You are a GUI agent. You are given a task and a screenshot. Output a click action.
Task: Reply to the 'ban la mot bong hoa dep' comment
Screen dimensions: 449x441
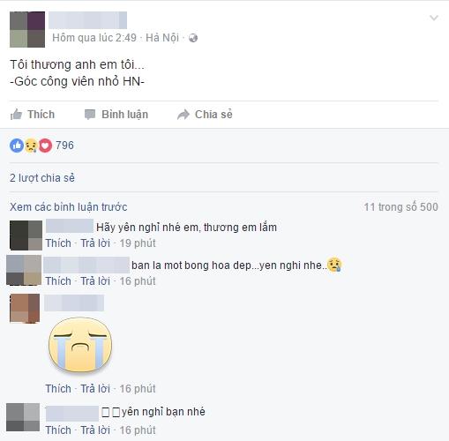click(x=95, y=281)
